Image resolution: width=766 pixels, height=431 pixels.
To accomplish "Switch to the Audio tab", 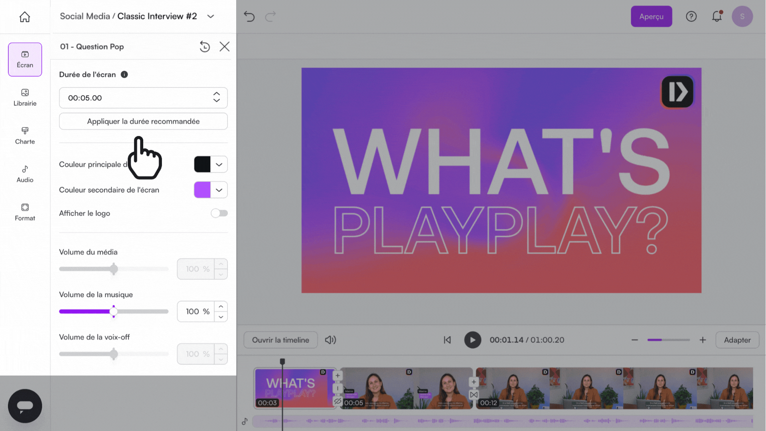I will click(25, 174).
